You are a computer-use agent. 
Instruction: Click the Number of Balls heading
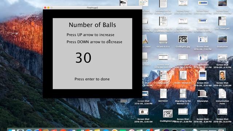pyautogui.click(x=92, y=25)
